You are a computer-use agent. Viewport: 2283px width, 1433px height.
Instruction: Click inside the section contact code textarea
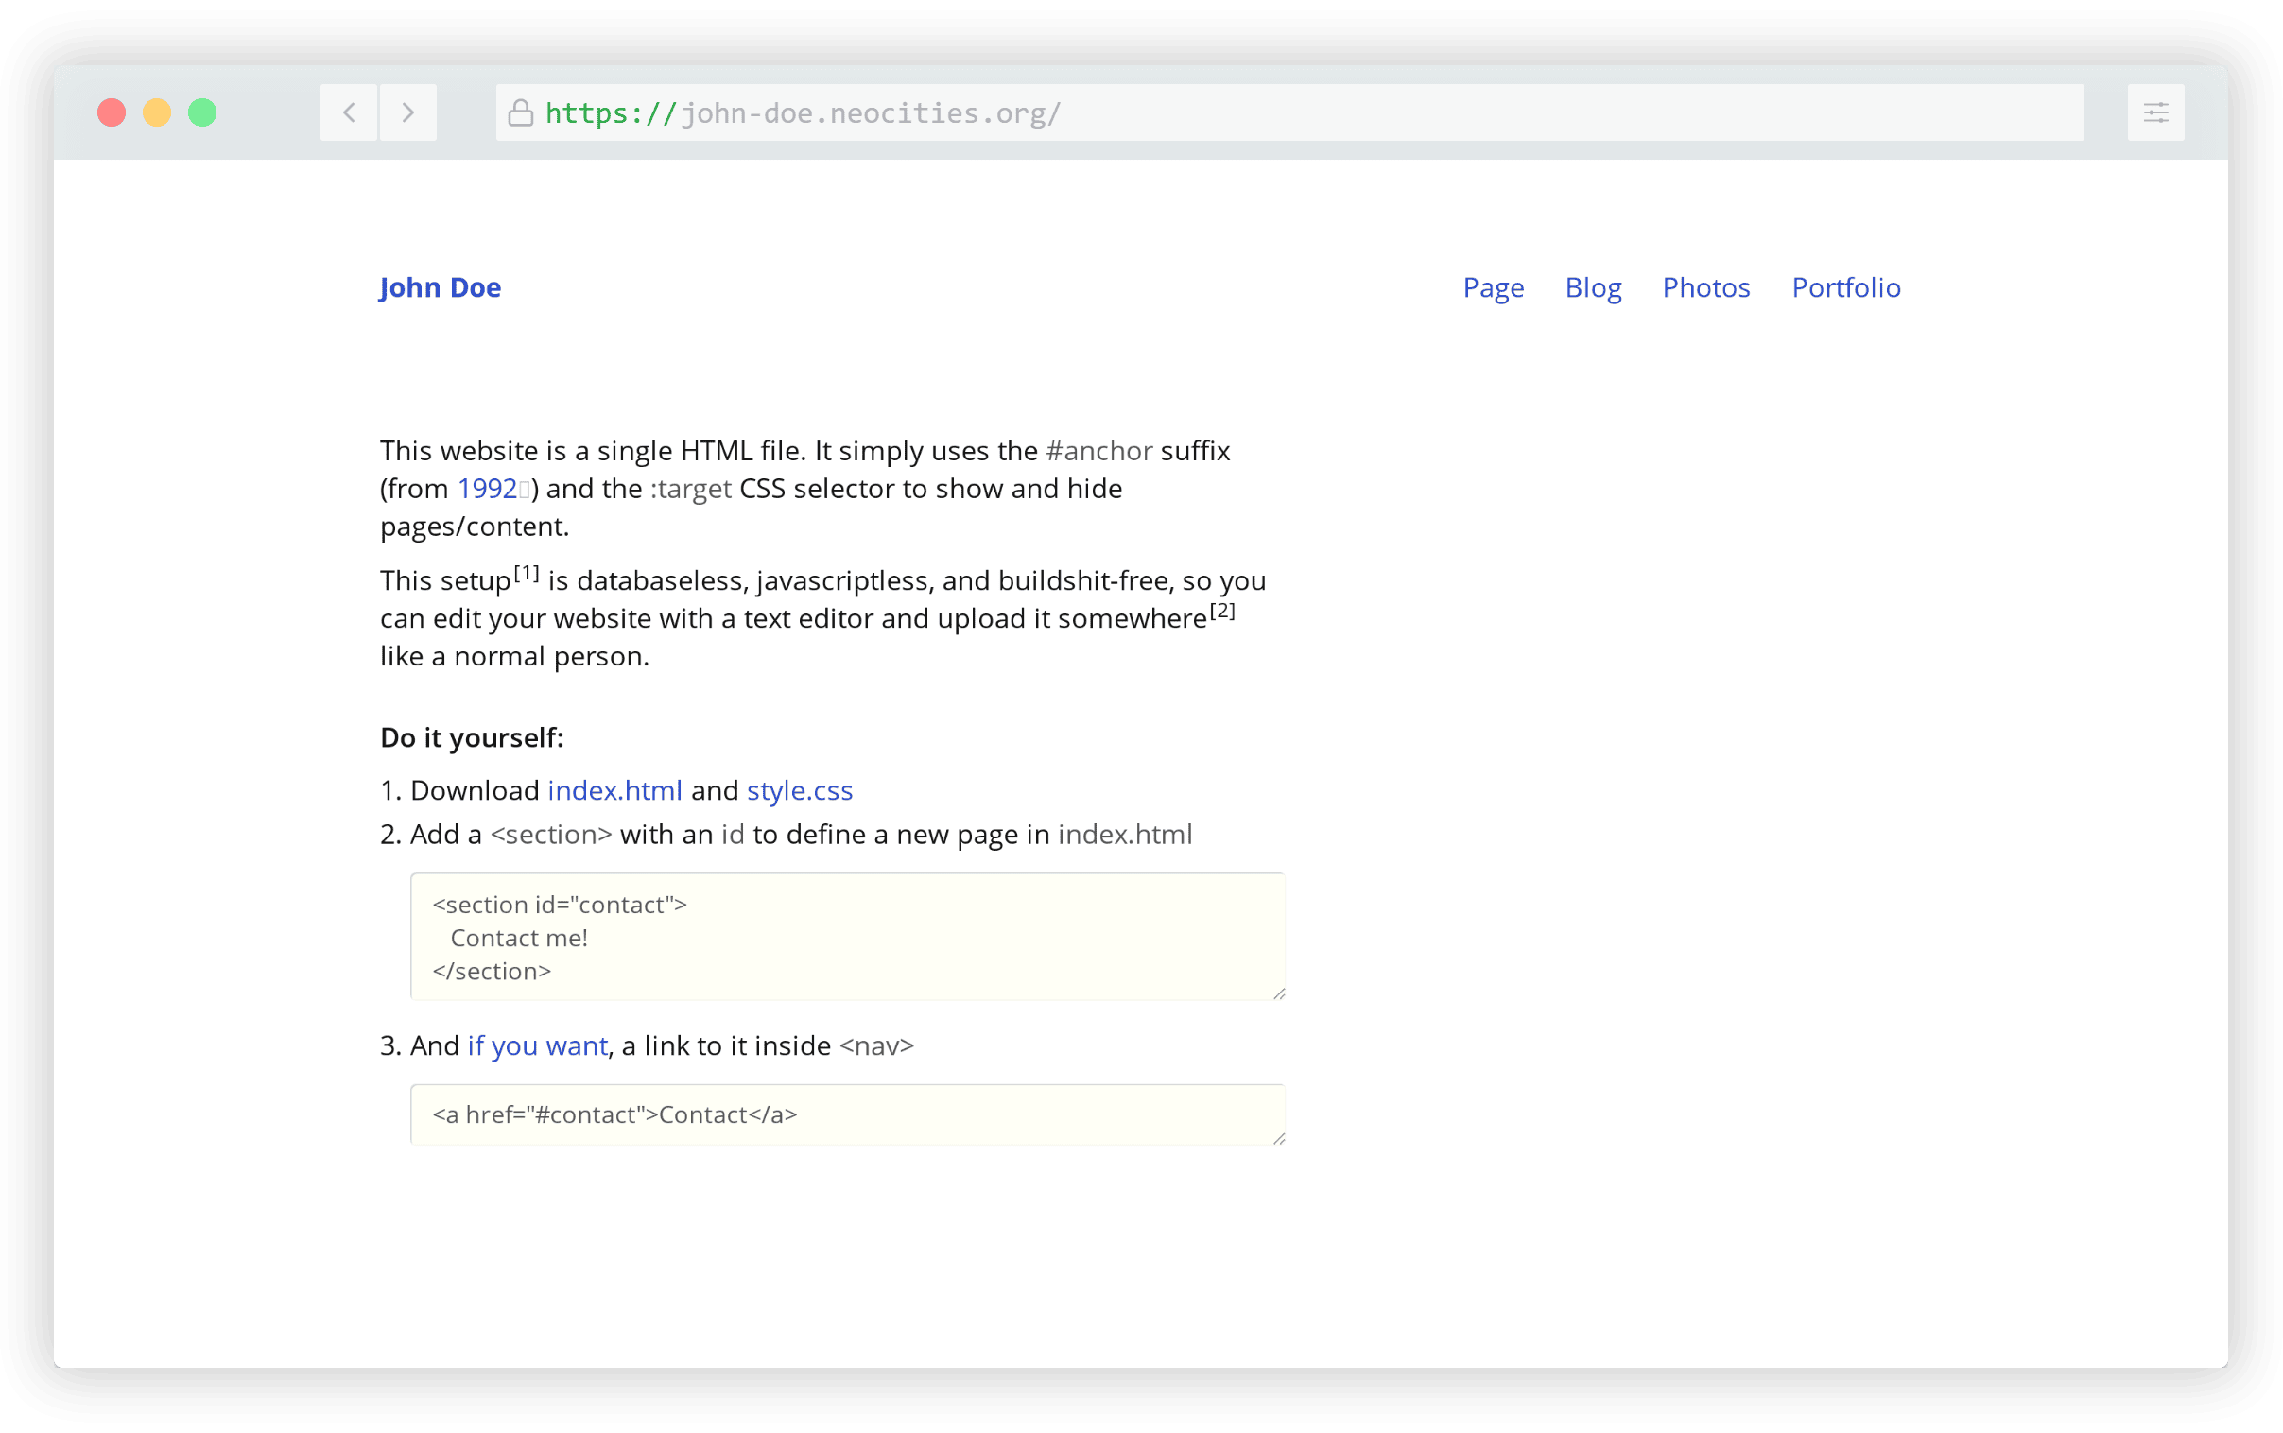846,937
